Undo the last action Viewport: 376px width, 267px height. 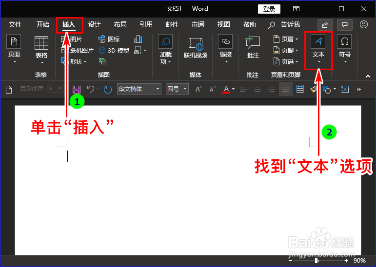click(x=91, y=89)
